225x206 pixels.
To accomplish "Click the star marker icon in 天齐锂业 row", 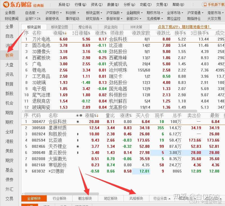I will 78,146.
